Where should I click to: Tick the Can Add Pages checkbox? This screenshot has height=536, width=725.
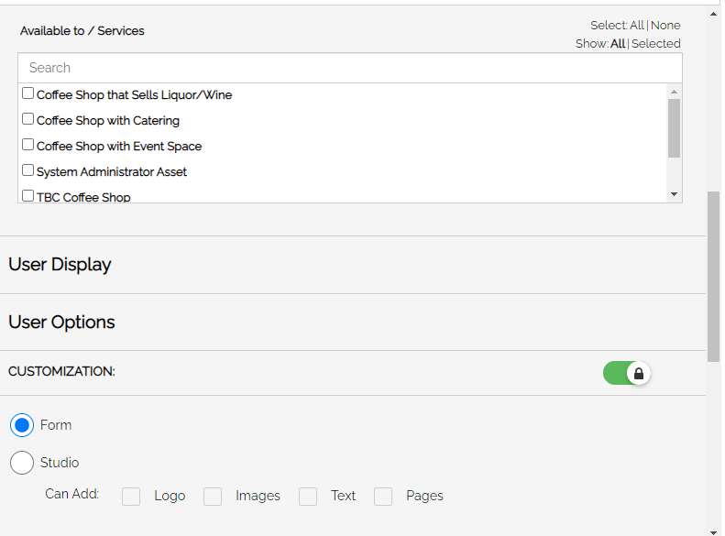(383, 497)
